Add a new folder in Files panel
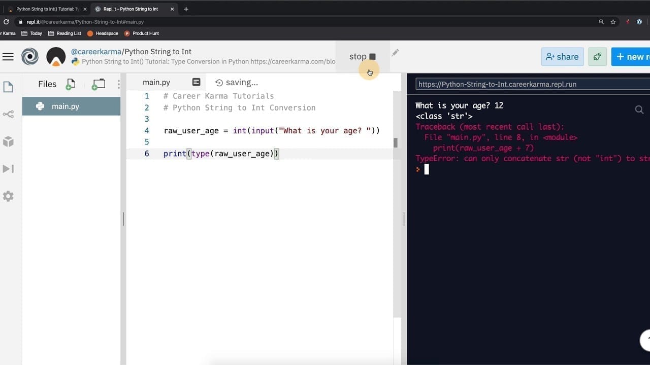The image size is (650, 365). pyautogui.click(x=99, y=84)
